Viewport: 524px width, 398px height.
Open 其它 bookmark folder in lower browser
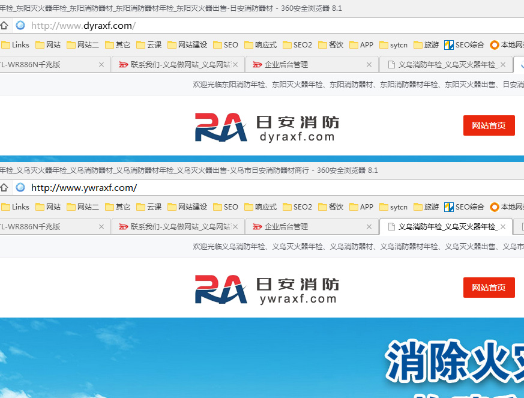(118, 207)
